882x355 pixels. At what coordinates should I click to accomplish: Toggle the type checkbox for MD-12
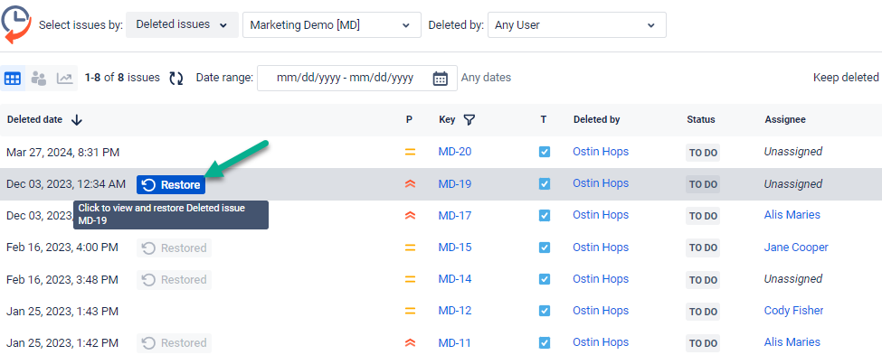pyautogui.click(x=545, y=311)
